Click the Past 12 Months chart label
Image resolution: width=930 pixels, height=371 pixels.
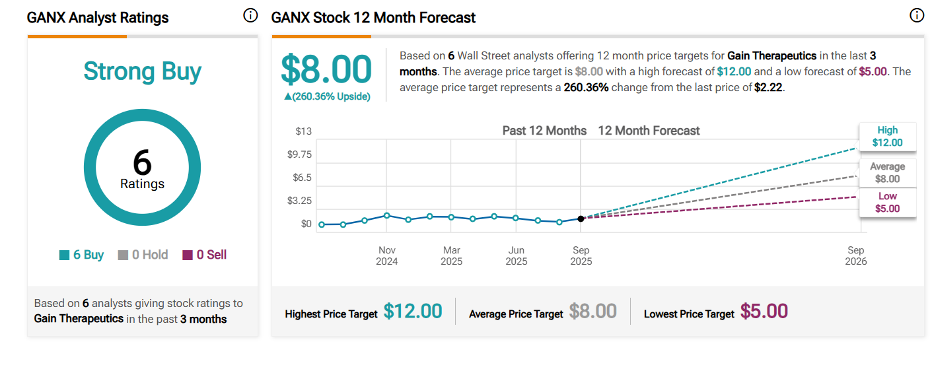[x=544, y=131]
